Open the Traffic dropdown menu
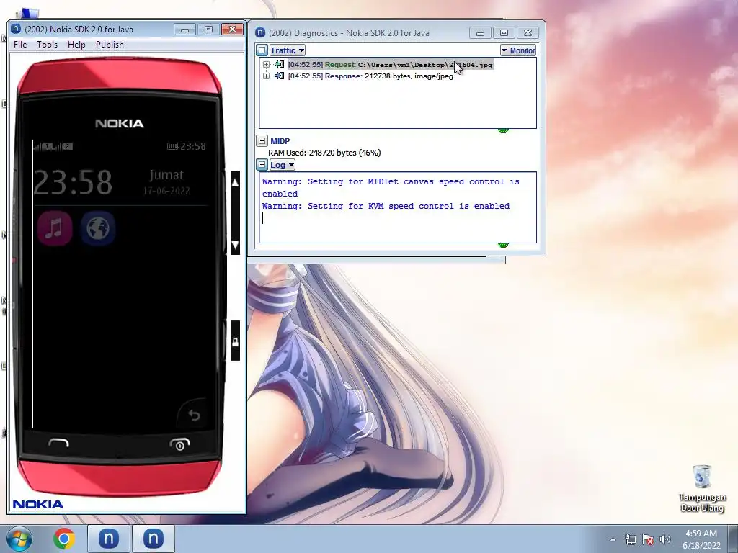This screenshot has height=553, width=738. (x=287, y=50)
